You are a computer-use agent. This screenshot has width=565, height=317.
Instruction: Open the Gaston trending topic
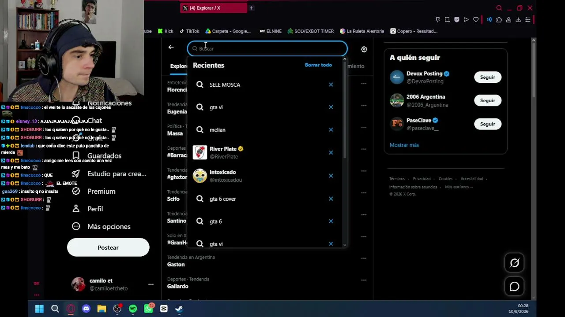point(267,261)
